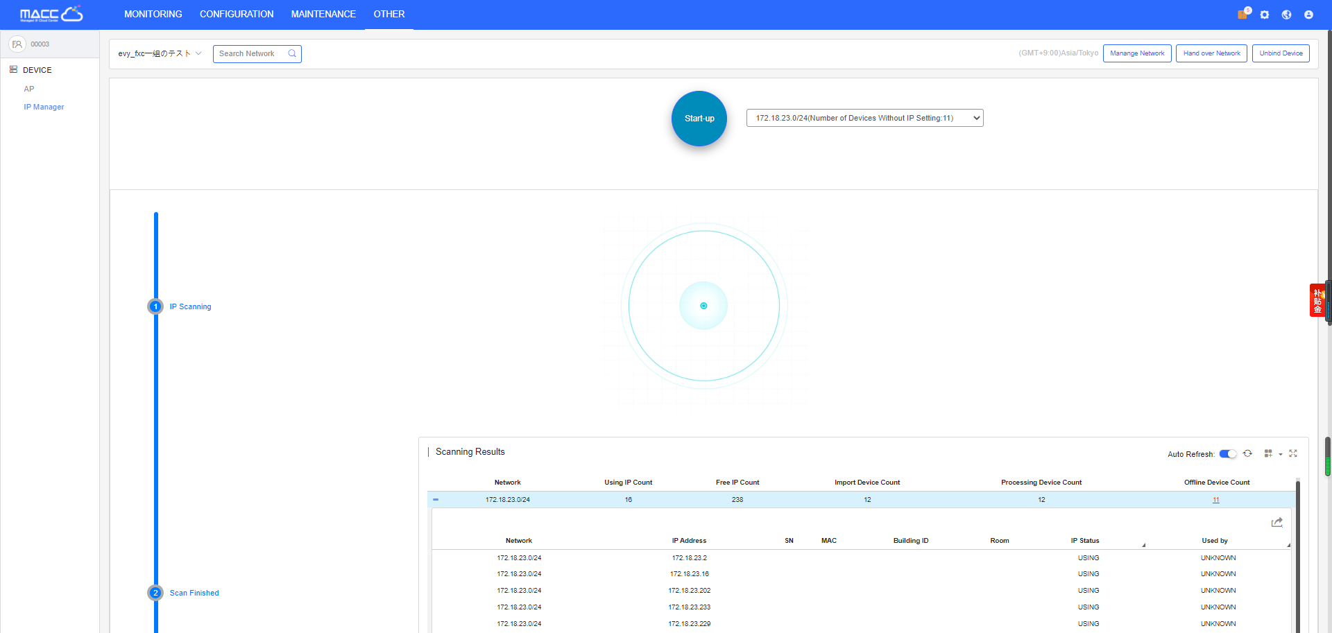The height and width of the screenshot is (633, 1332).
Task: Toggle the Auto Refresh switch
Action: click(1228, 454)
